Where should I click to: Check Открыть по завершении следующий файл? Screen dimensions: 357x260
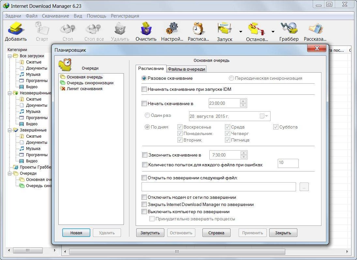click(x=144, y=178)
